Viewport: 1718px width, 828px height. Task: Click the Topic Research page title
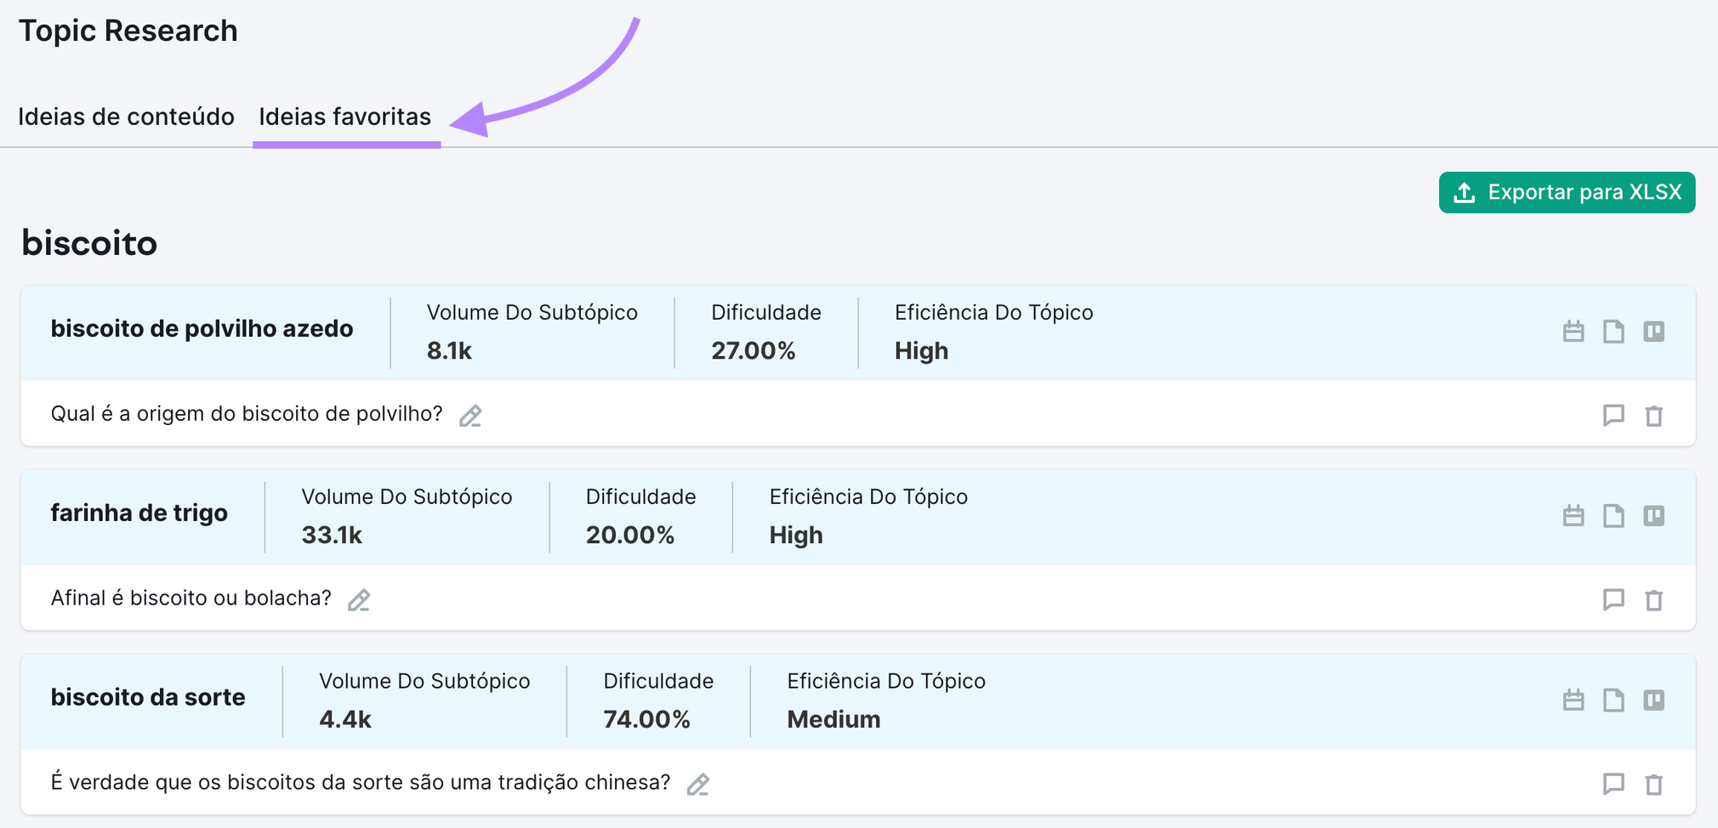(x=128, y=31)
